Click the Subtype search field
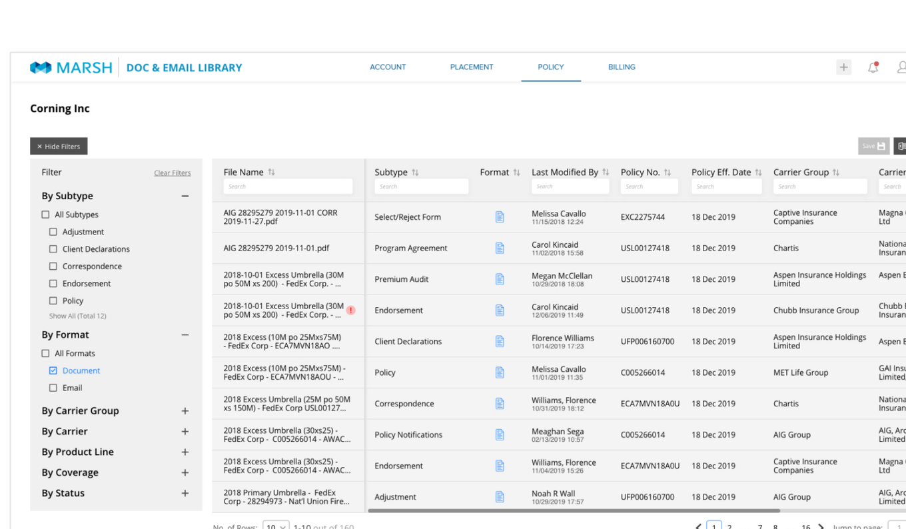The width and height of the screenshot is (906, 529). pos(421,187)
